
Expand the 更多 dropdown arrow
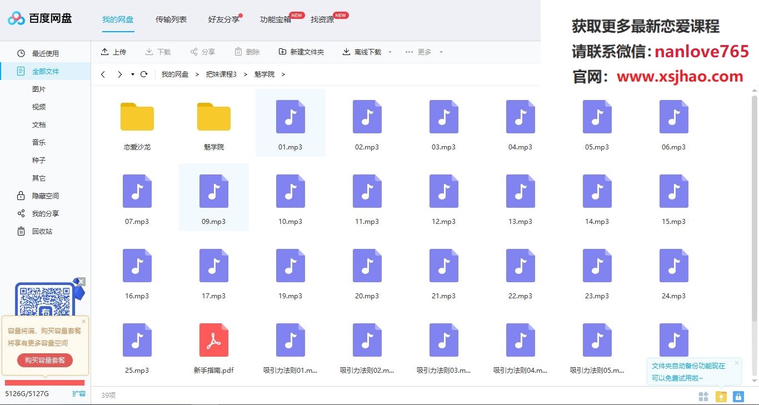tap(441, 52)
